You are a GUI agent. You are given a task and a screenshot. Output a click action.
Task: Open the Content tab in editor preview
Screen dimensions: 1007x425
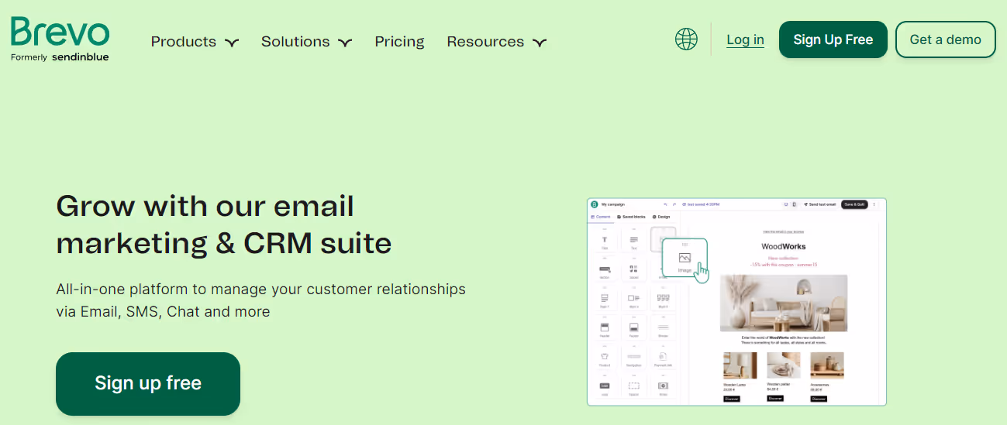(x=601, y=217)
